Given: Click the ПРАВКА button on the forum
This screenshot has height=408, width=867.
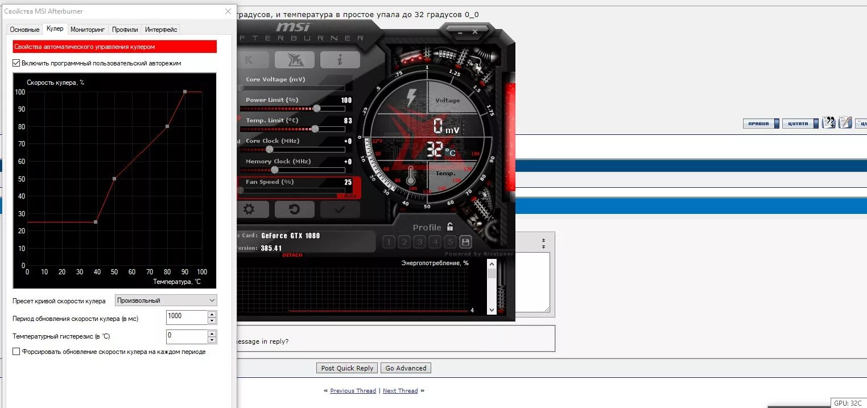Looking at the screenshot, I should pos(761,123).
